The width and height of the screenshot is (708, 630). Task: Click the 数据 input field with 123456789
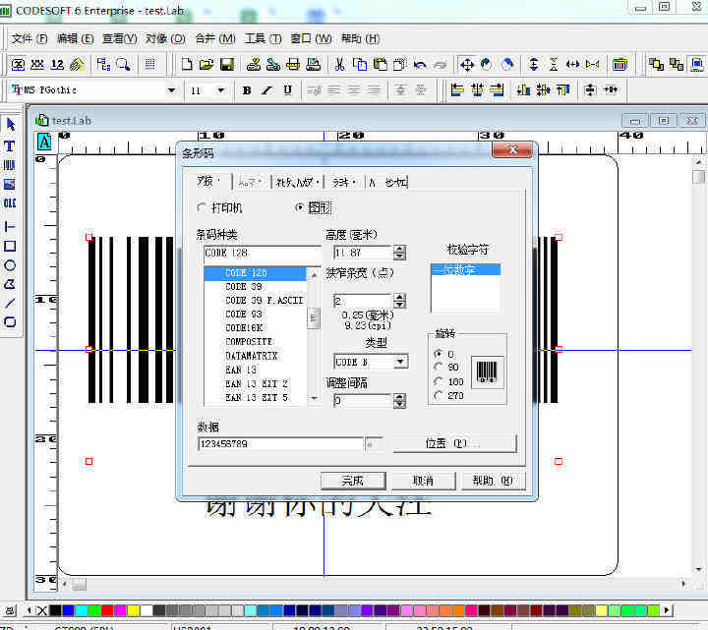[280, 444]
